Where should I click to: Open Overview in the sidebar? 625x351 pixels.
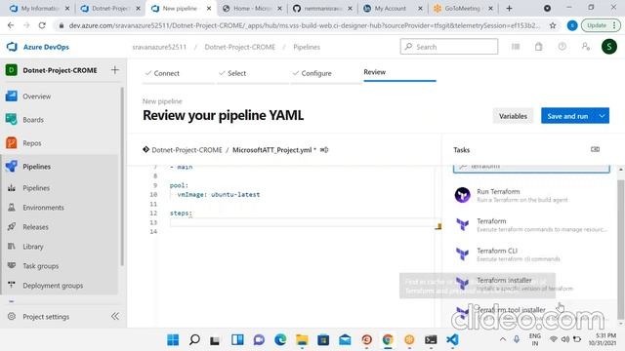point(37,97)
